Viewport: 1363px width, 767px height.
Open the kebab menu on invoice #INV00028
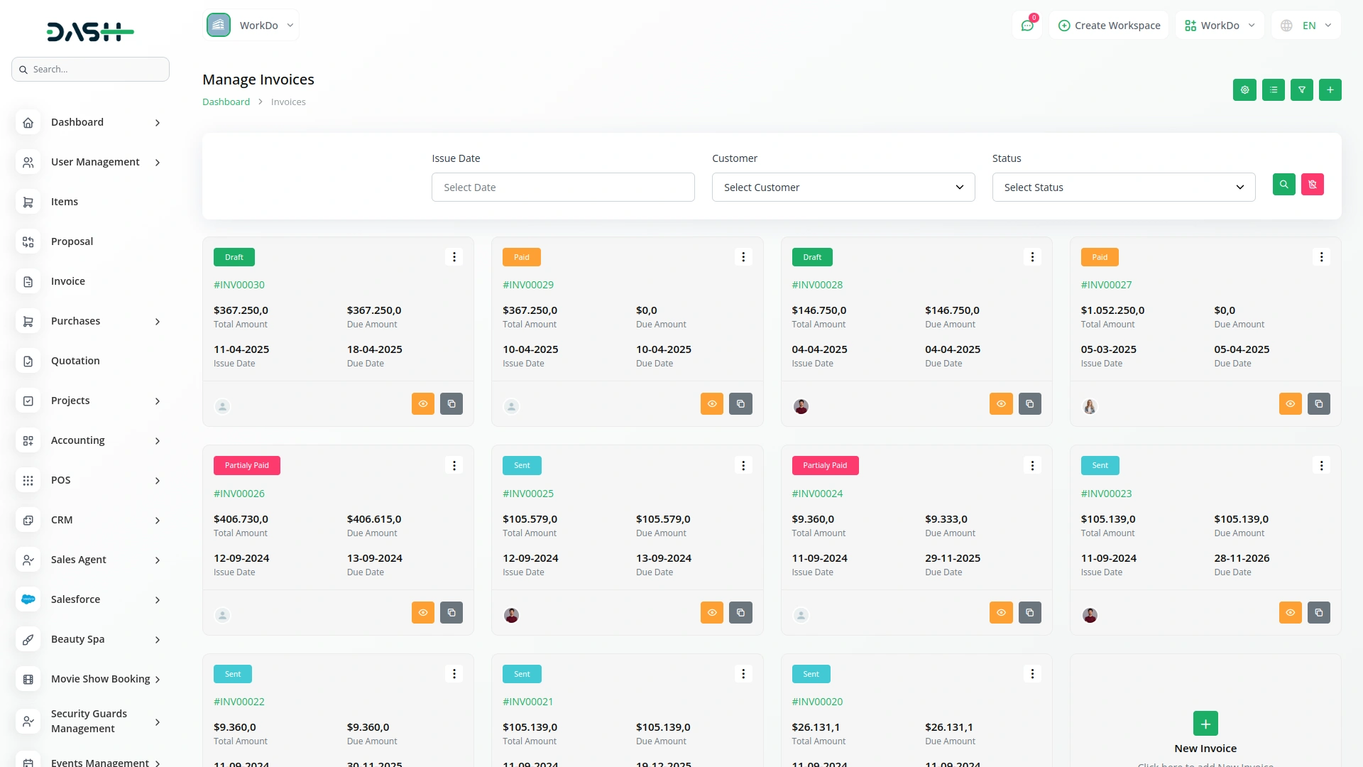coord(1032,256)
